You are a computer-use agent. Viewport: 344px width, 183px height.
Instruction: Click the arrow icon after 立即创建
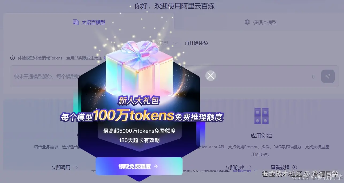249,167
